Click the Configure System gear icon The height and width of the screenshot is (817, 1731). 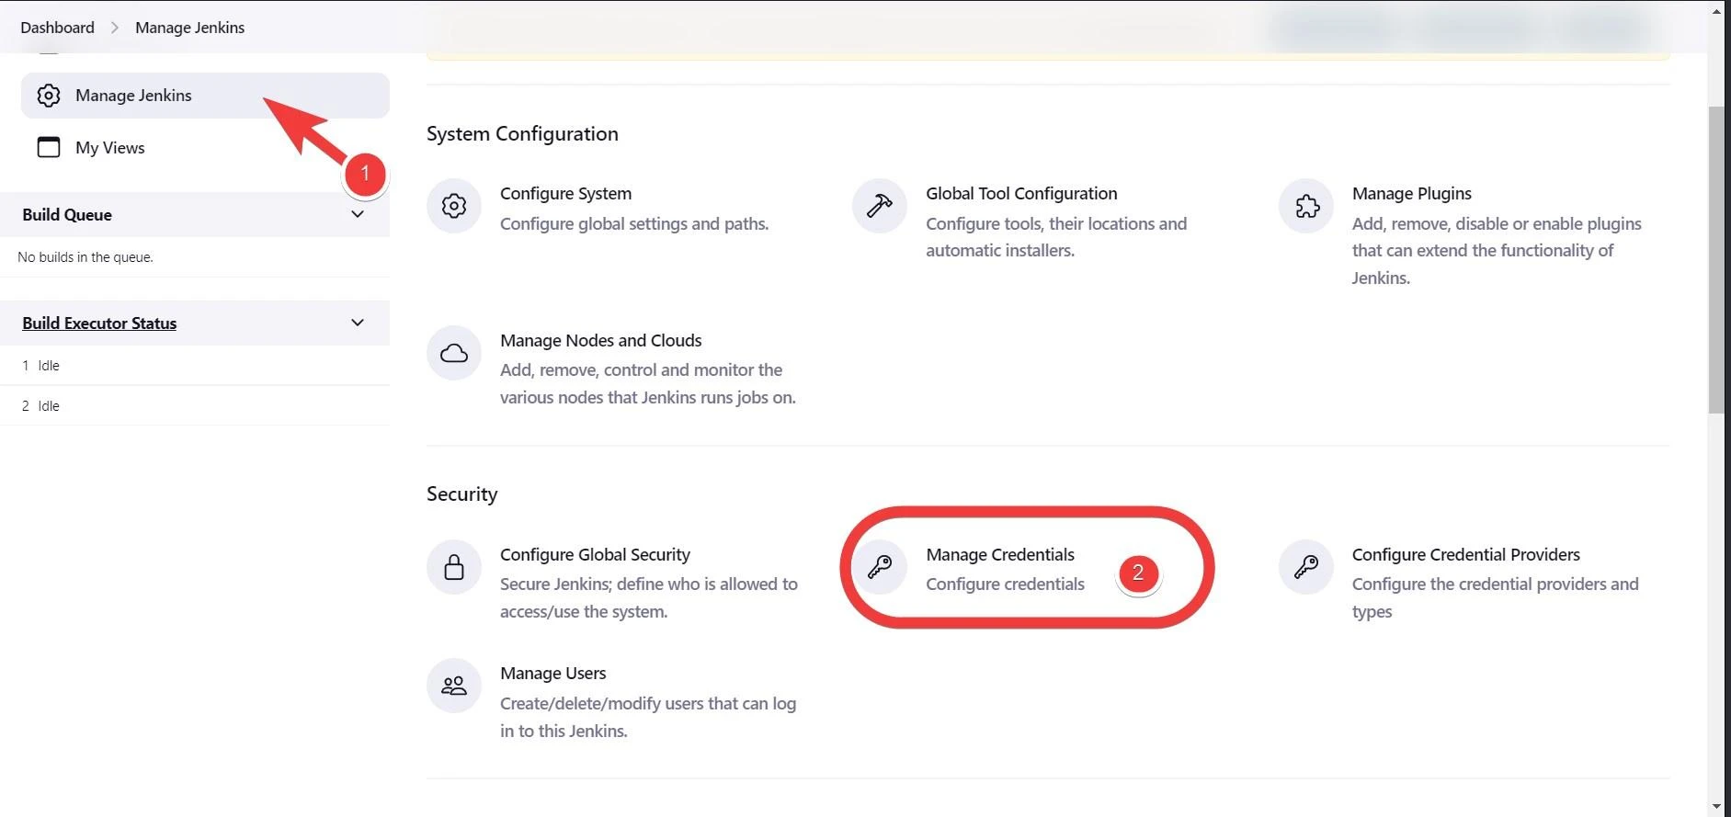coord(454,206)
